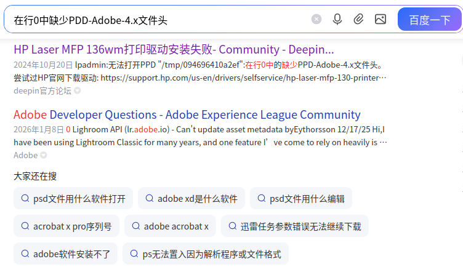The image size is (463, 272).
Task: Select suggestion ps无法置入因为解析程序或文件格式
Action: 206,254
